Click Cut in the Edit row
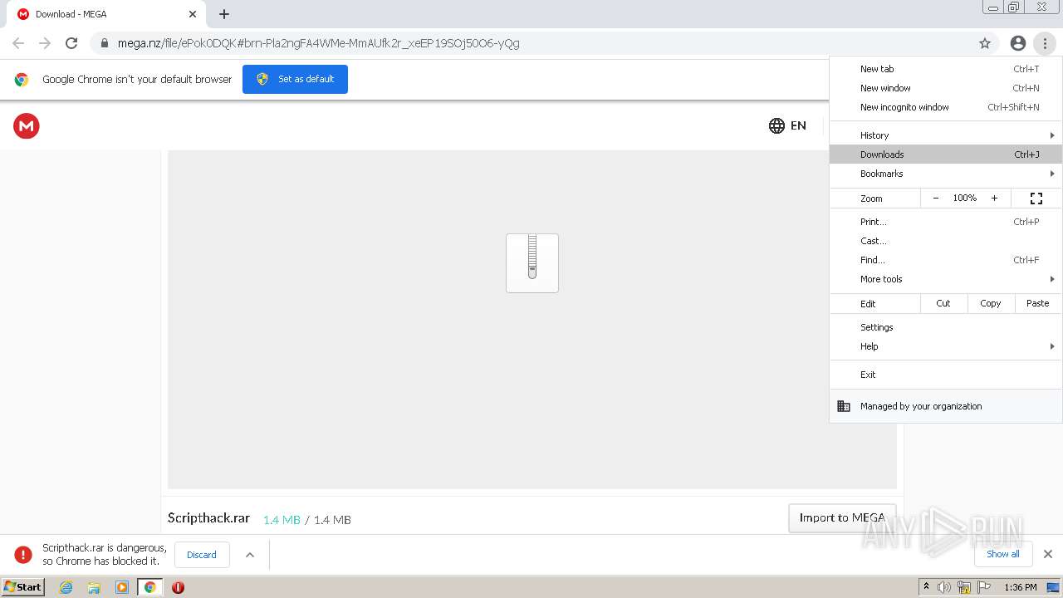This screenshot has width=1063, height=598. 943,303
